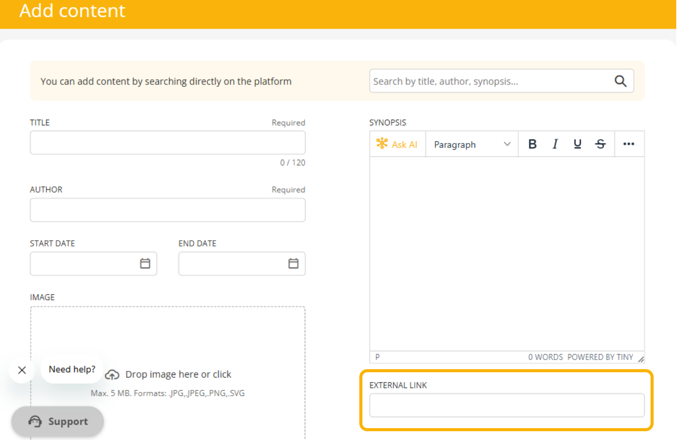
Task: Open more options ellipsis in editor toolbar
Action: (629, 144)
